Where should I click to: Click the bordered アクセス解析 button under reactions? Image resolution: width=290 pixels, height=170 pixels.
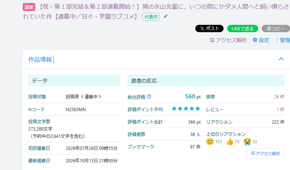click(x=265, y=154)
